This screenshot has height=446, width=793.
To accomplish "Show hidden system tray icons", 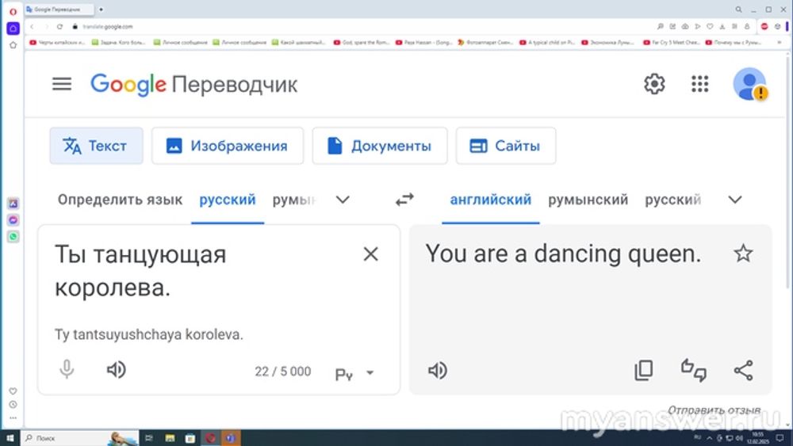I will pos(709,438).
